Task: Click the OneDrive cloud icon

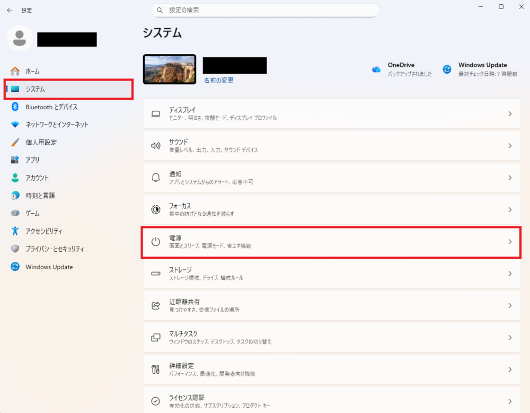Action: coord(376,68)
